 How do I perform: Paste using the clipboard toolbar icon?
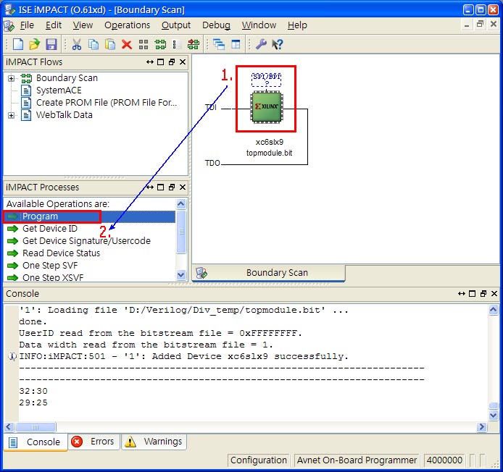(110, 44)
